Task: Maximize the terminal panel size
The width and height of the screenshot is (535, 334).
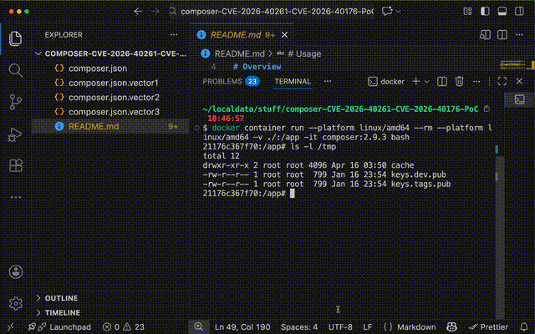Action: point(502,81)
